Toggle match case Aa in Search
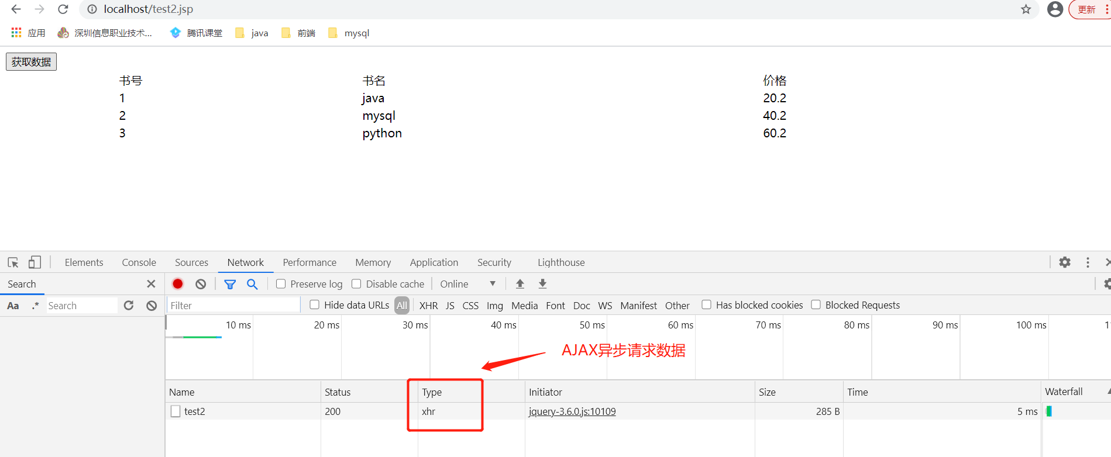Screen dimensions: 1111x457 13,306
